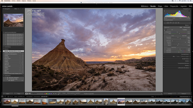193x108 pixels.
Task: Toggle the highlight clipping indicator in the histogram
Action: click(189, 11)
